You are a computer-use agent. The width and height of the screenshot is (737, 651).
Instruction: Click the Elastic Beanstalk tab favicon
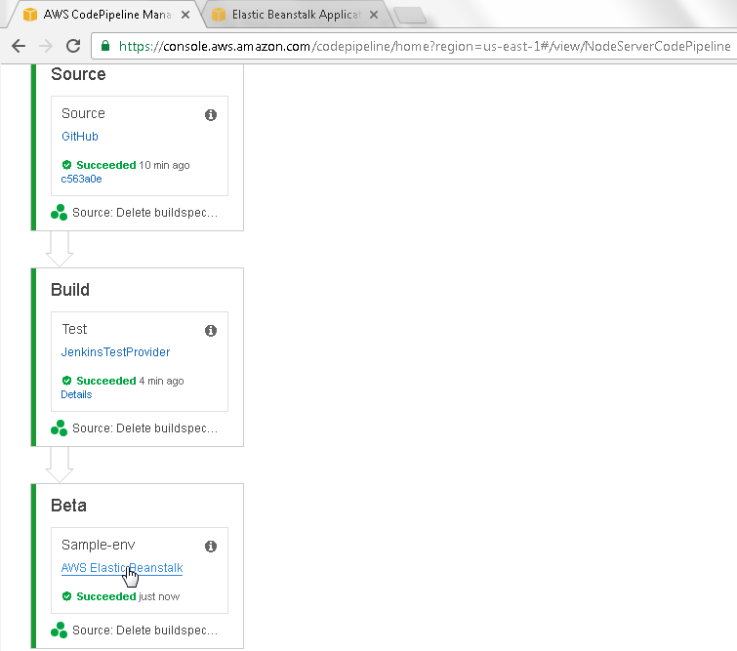[x=219, y=15]
